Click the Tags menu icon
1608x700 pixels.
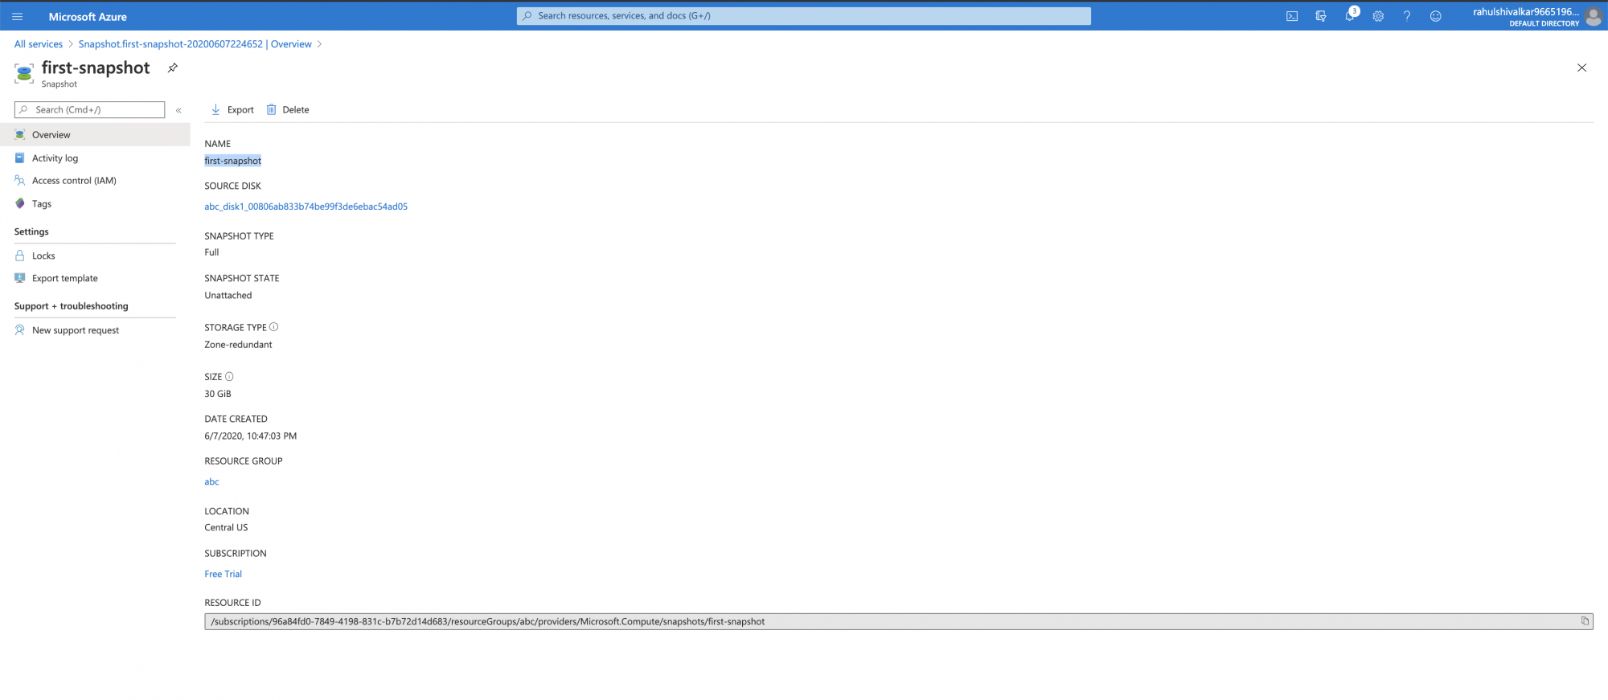click(x=20, y=204)
